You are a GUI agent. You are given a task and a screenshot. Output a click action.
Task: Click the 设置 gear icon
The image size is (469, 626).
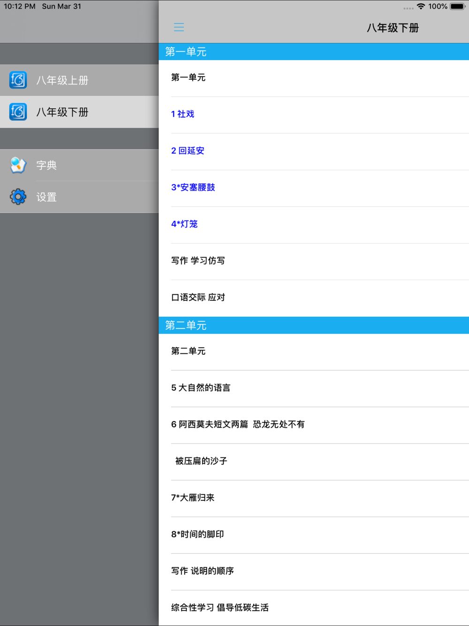coord(18,197)
